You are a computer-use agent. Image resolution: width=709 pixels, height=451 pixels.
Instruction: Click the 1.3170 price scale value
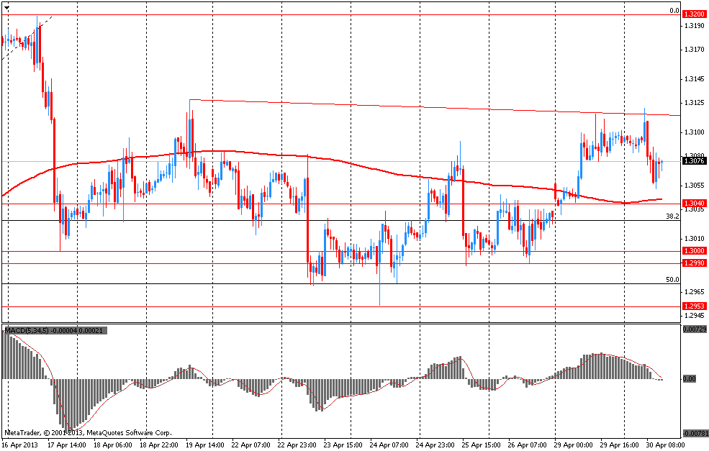tap(695, 49)
